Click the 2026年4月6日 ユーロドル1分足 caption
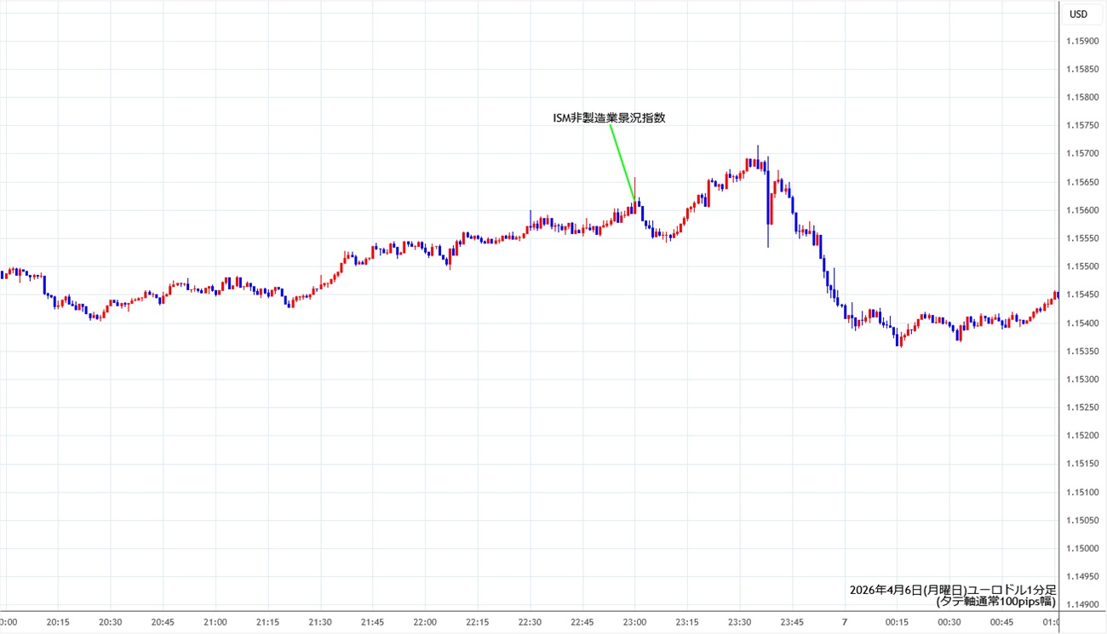The image size is (1107, 634). [952, 589]
